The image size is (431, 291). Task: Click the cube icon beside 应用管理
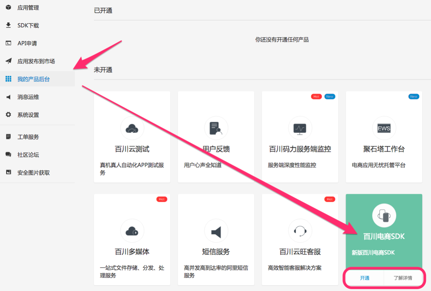(x=8, y=7)
